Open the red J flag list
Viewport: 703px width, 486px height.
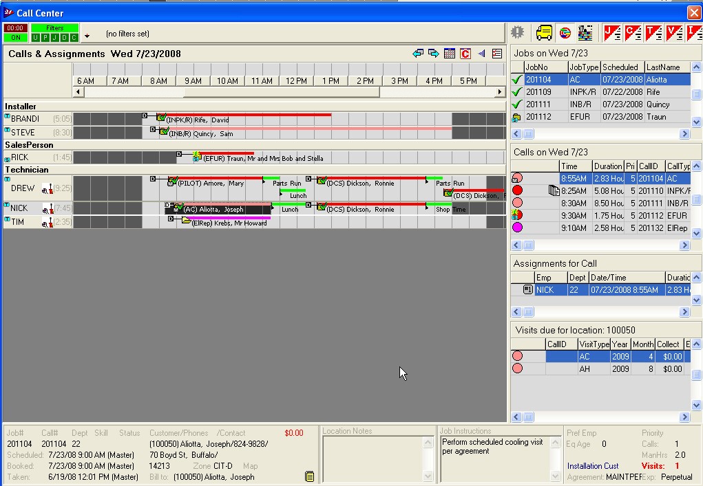tap(611, 32)
